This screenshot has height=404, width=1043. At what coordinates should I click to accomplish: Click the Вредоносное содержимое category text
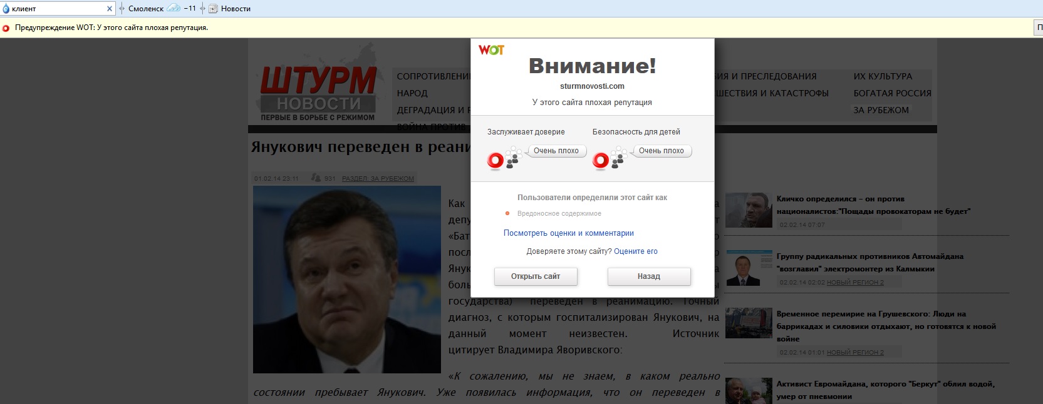[559, 214]
